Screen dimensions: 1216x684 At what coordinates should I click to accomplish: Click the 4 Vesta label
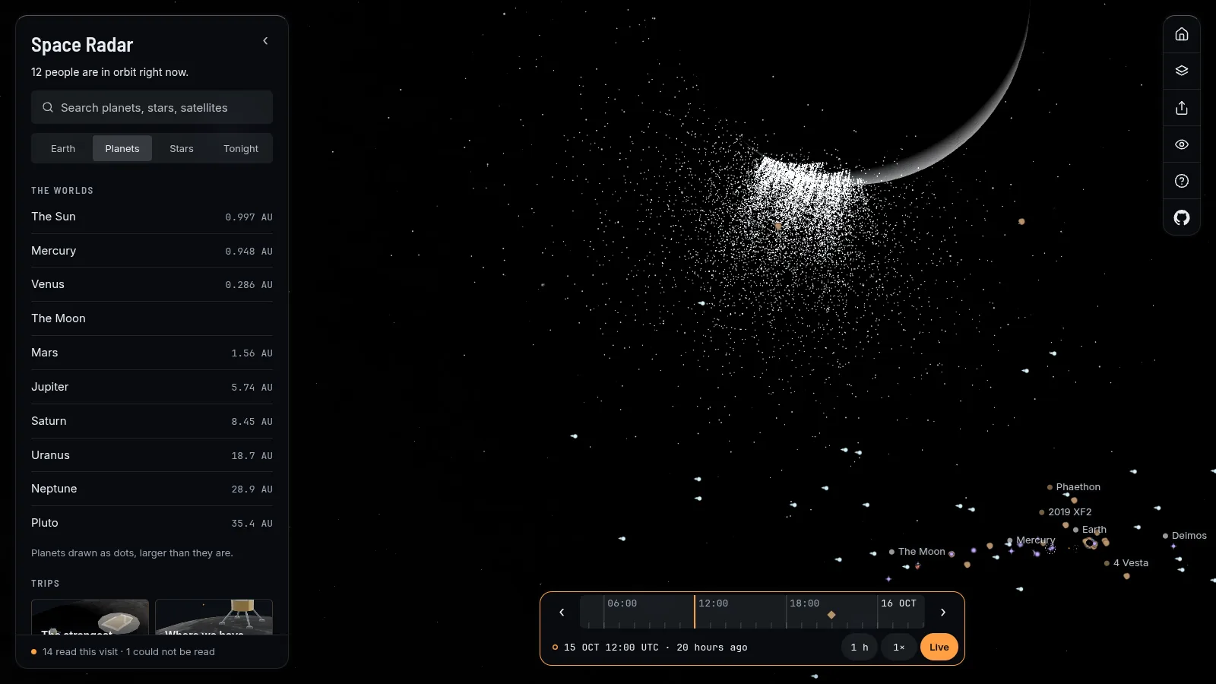pyautogui.click(x=1130, y=563)
